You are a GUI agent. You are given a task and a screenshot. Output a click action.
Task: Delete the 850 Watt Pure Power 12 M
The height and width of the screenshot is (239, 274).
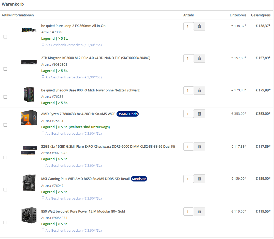(199, 212)
